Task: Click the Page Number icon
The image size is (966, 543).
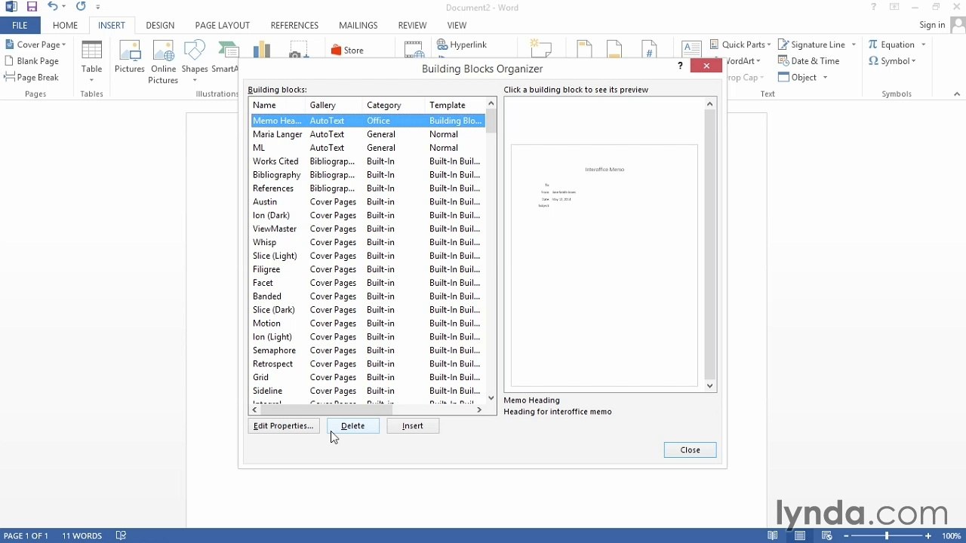Action: click(x=649, y=49)
